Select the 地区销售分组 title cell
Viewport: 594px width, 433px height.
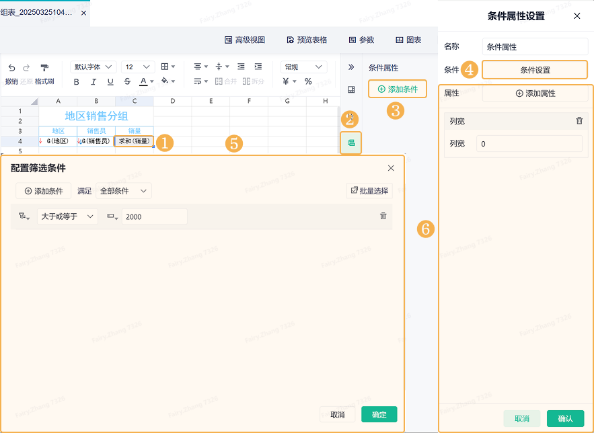[96, 116]
